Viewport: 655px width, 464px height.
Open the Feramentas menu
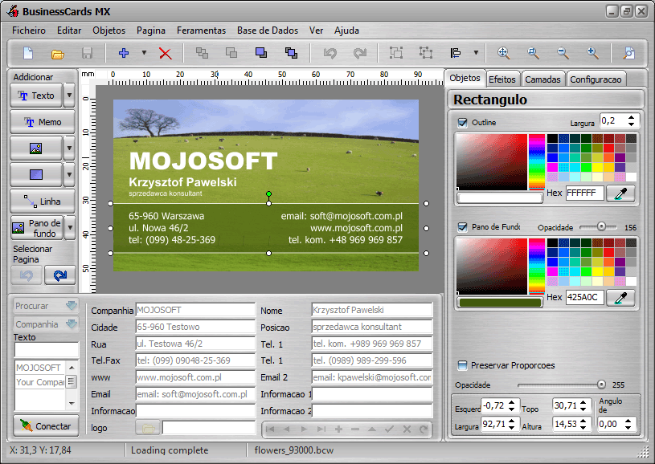(202, 31)
